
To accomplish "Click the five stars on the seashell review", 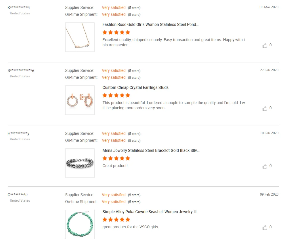I will 116,220.
